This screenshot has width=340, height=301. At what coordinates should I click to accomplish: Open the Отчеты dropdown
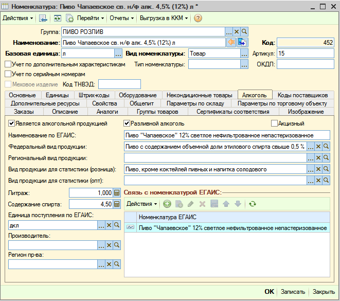pos(121,18)
